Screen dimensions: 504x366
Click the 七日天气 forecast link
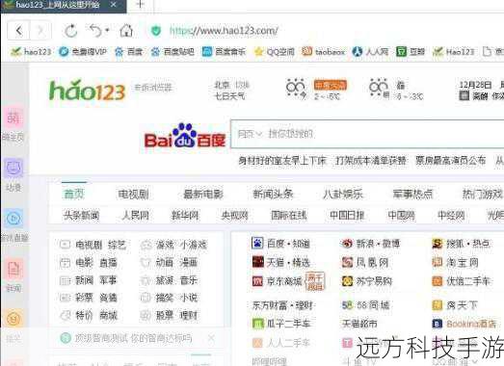[229, 95]
